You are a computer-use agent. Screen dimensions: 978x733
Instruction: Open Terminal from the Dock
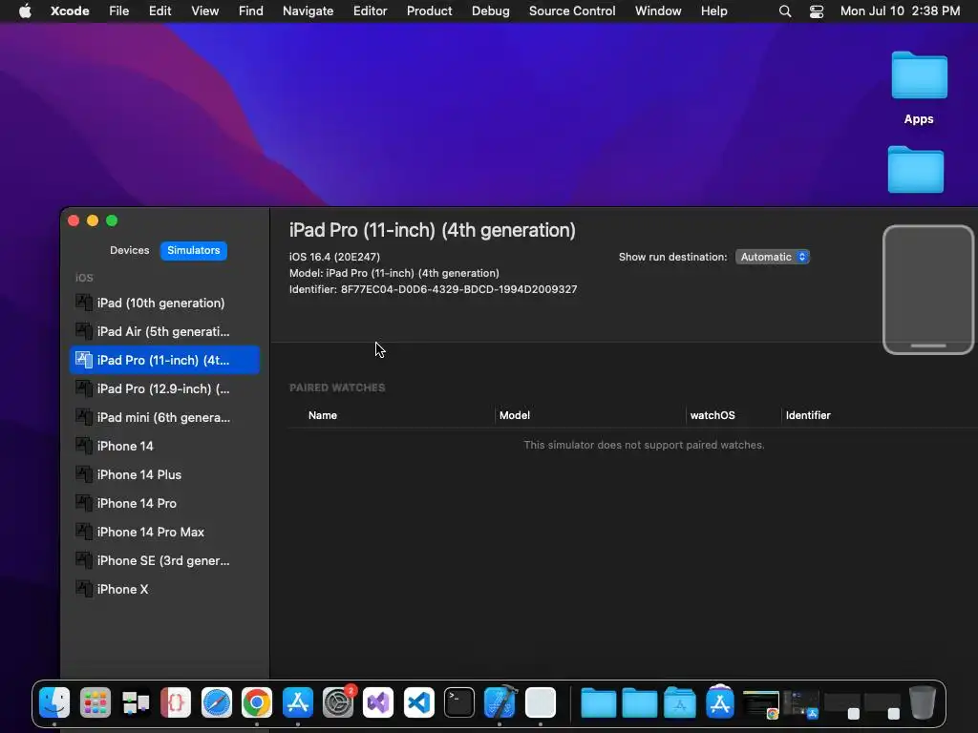459,702
